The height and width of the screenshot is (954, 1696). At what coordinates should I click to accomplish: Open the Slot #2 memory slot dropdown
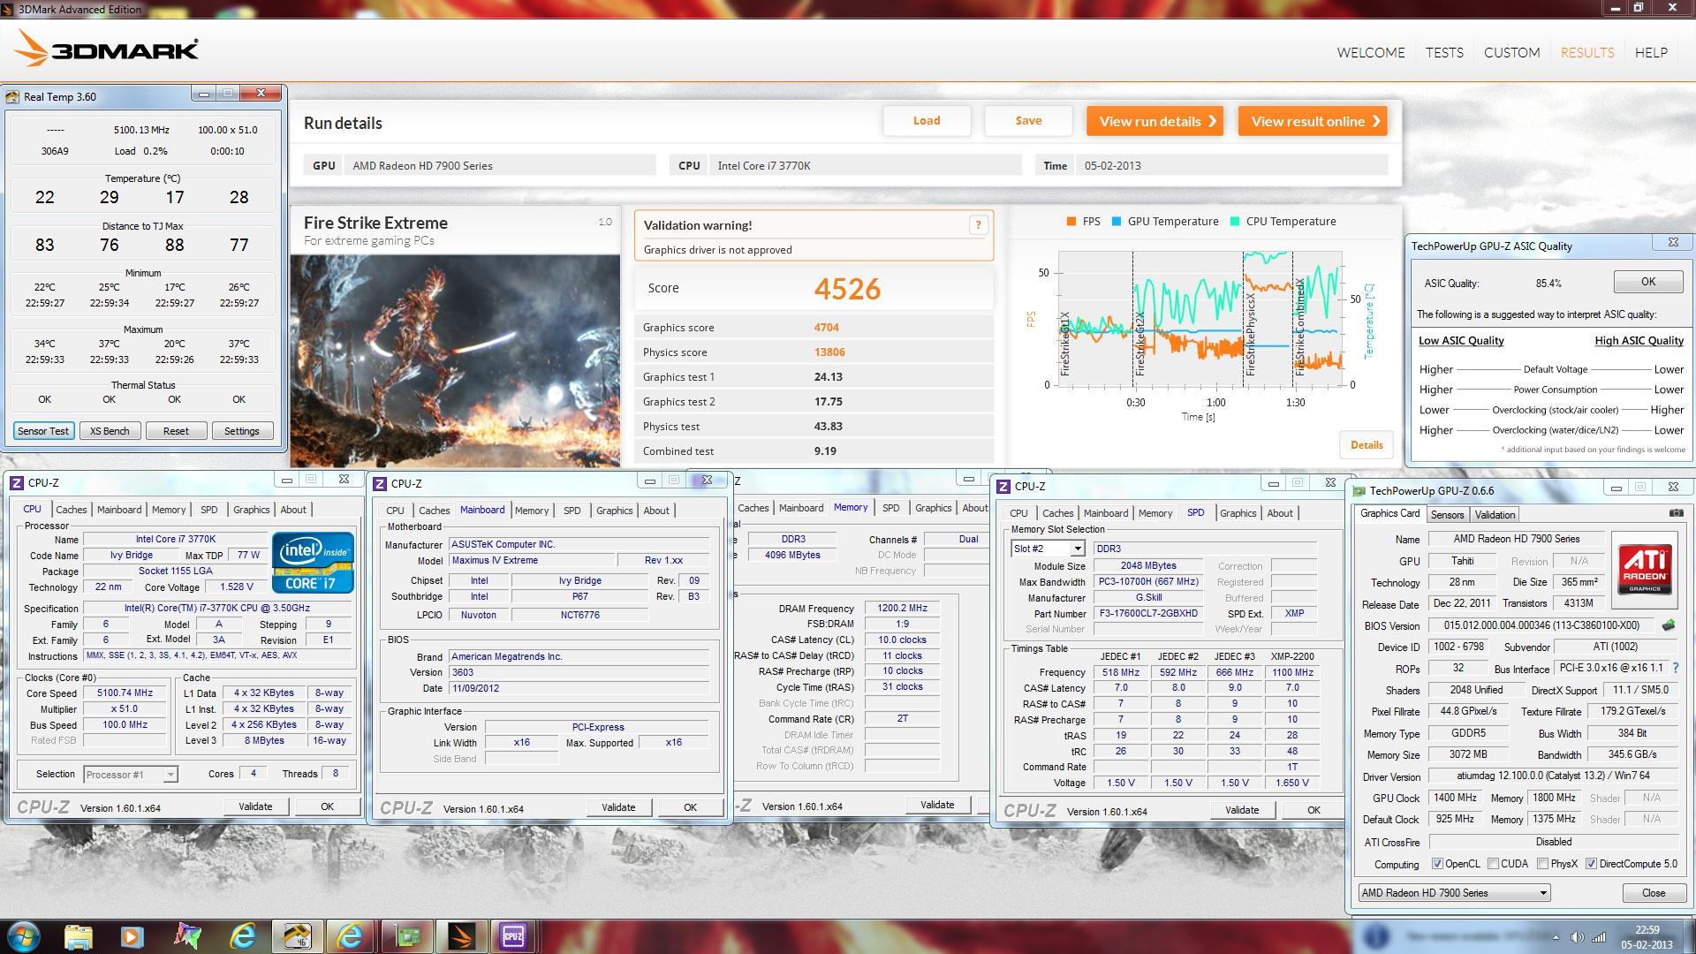pyautogui.click(x=1077, y=549)
